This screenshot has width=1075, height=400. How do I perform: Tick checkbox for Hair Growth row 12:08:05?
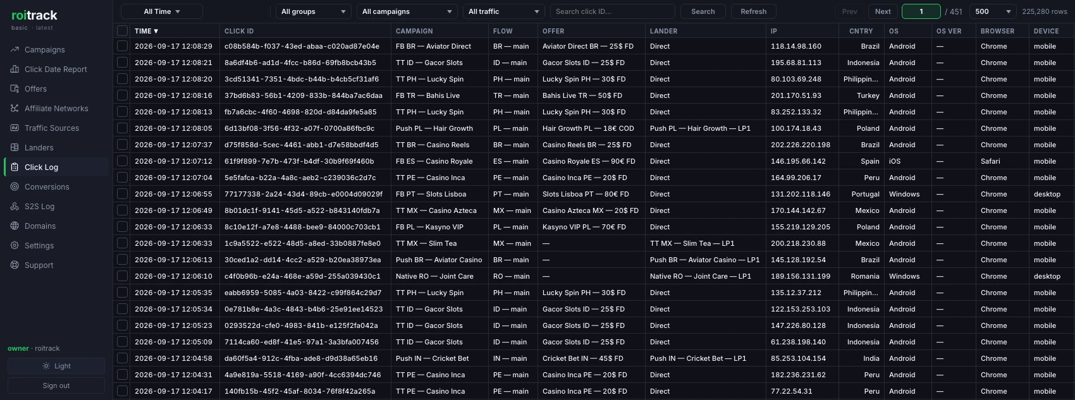pos(122,128)
